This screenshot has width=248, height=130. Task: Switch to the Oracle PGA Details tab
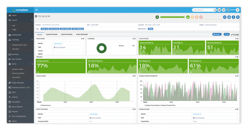(x=67, y=34)
